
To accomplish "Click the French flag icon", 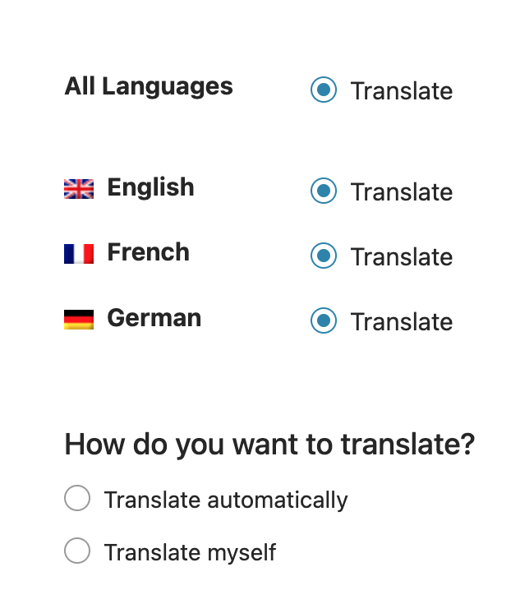I will pos(79,254).
